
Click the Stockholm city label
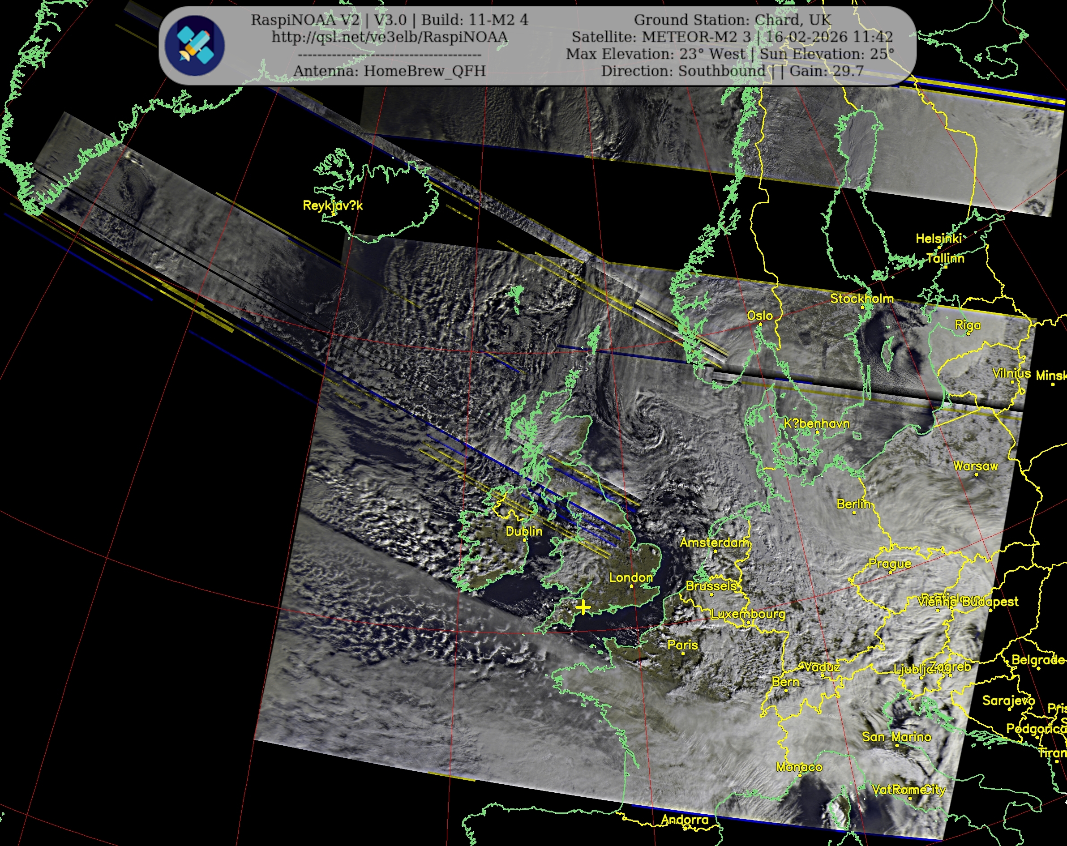coord(861,298)
